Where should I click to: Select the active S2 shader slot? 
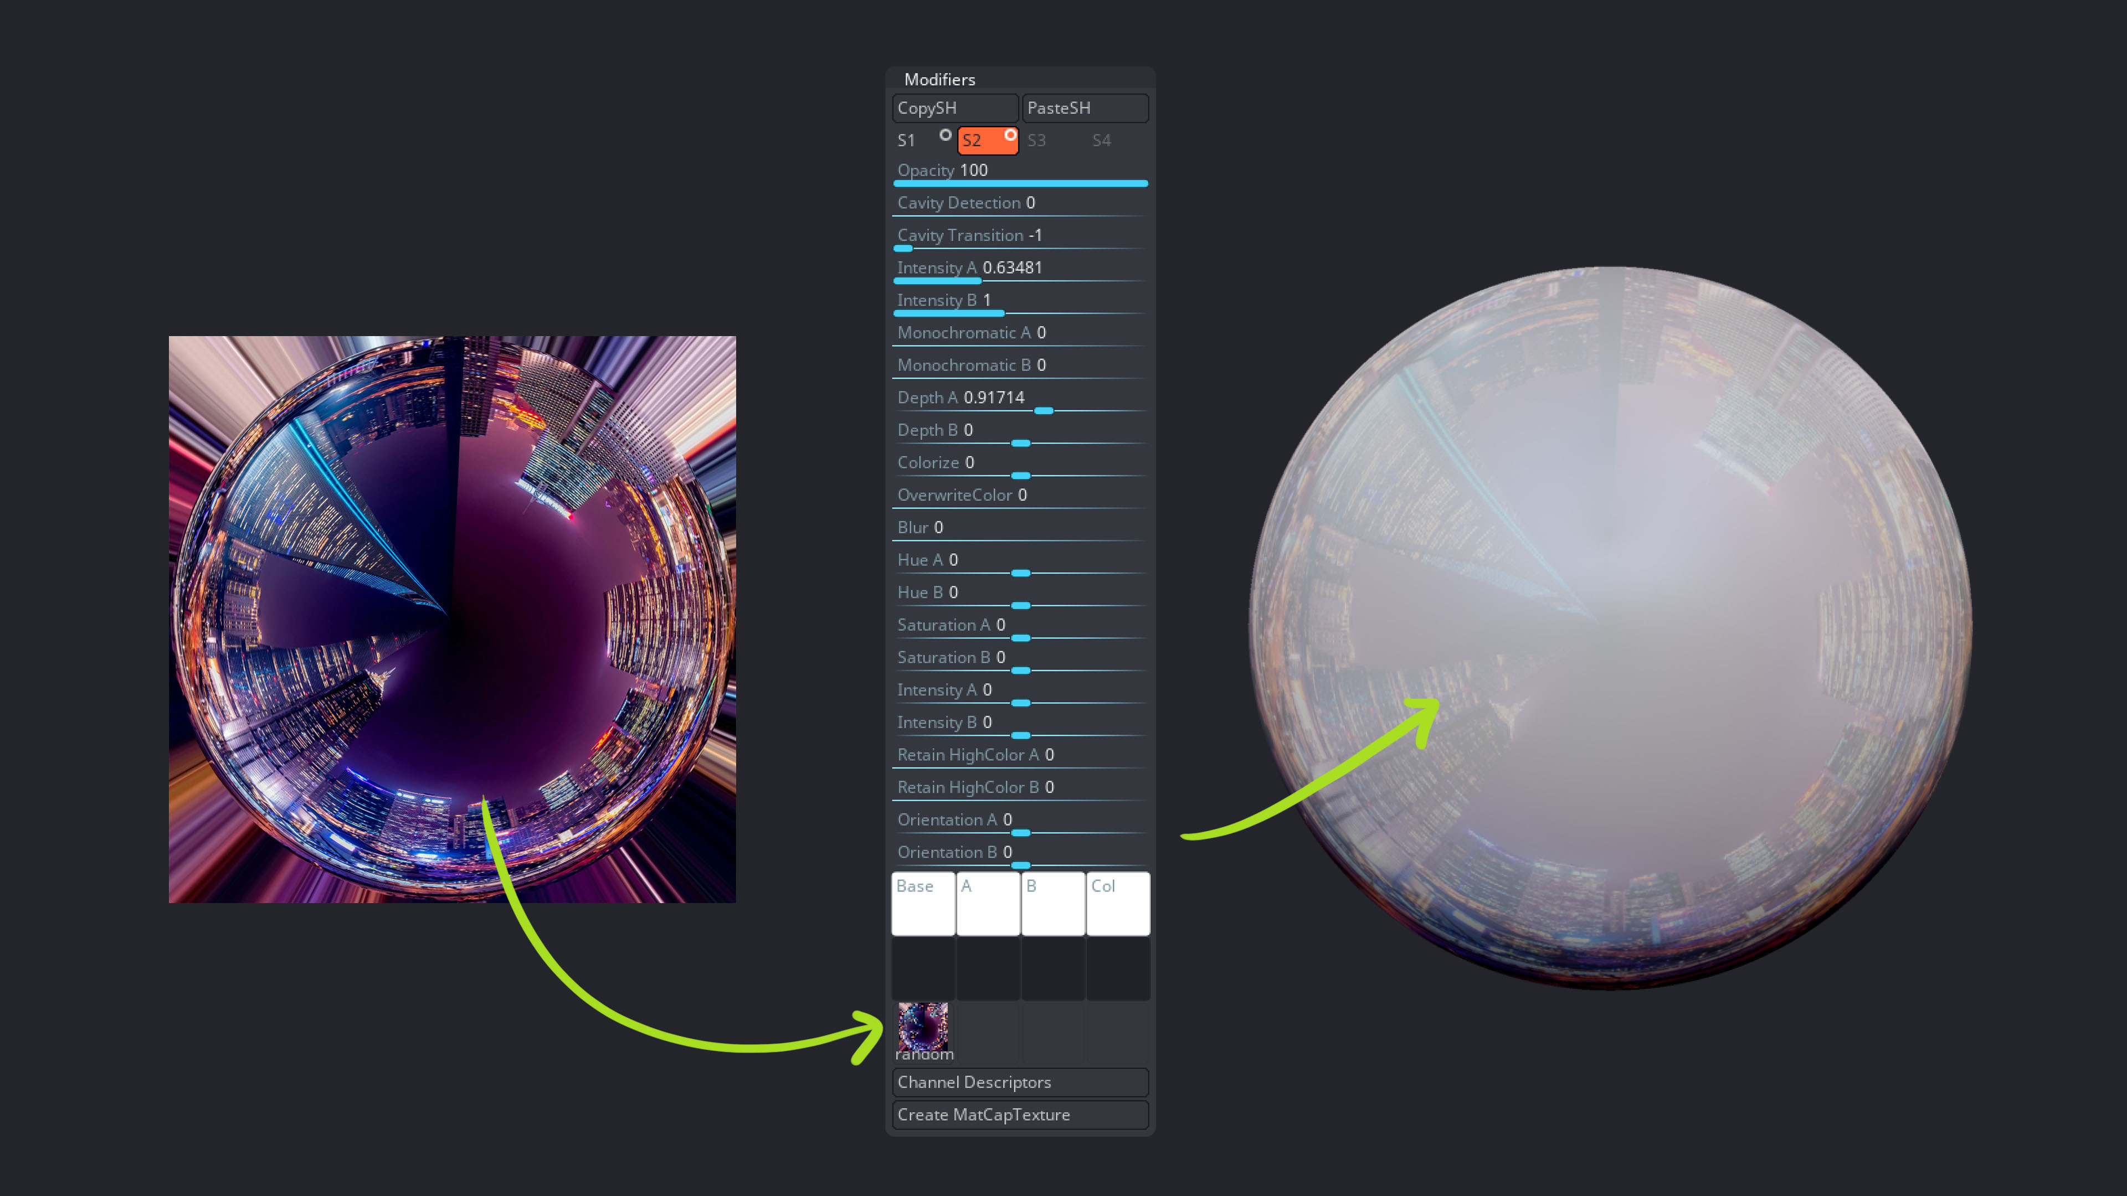tap(988, 140)
